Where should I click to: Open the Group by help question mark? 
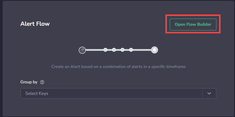42,82
